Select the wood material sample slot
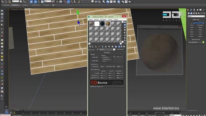This screenshot has height=116, width=206. point(108,24)
